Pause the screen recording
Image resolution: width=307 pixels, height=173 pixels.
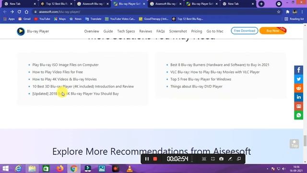147,159
